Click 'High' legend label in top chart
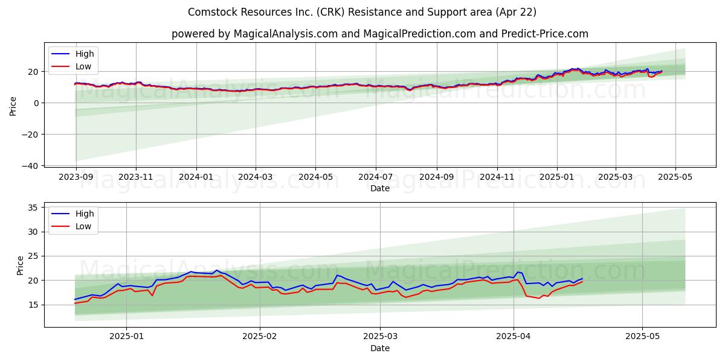This screenshot has width=725, height=362. (x=84, y=54)
